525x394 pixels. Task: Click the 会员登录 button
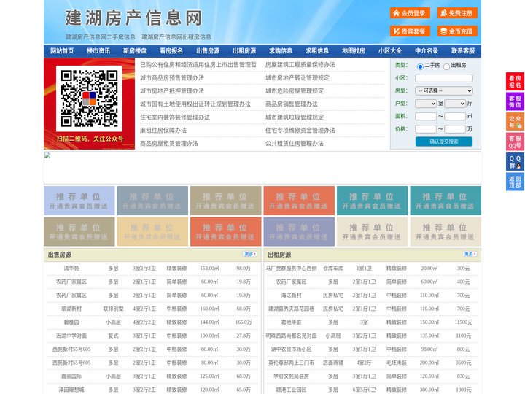410,13
